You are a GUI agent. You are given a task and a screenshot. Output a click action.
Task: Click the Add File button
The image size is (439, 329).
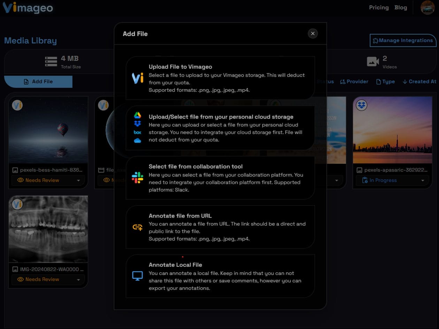tap(38, 82)
